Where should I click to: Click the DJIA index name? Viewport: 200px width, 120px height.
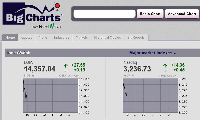[28, 62]
